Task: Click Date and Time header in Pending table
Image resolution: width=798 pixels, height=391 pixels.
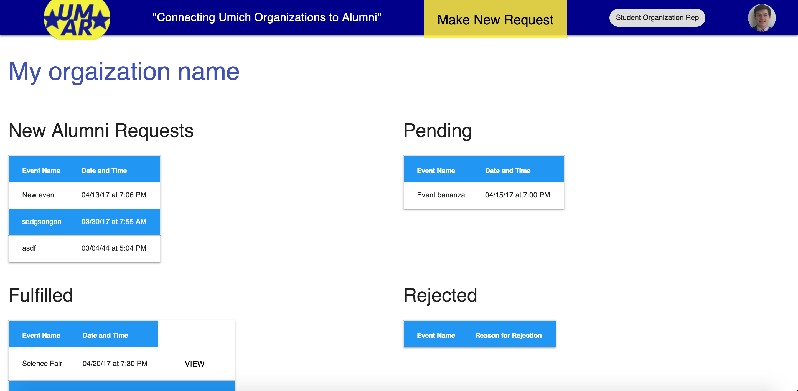Action: [x=508, y=171]
